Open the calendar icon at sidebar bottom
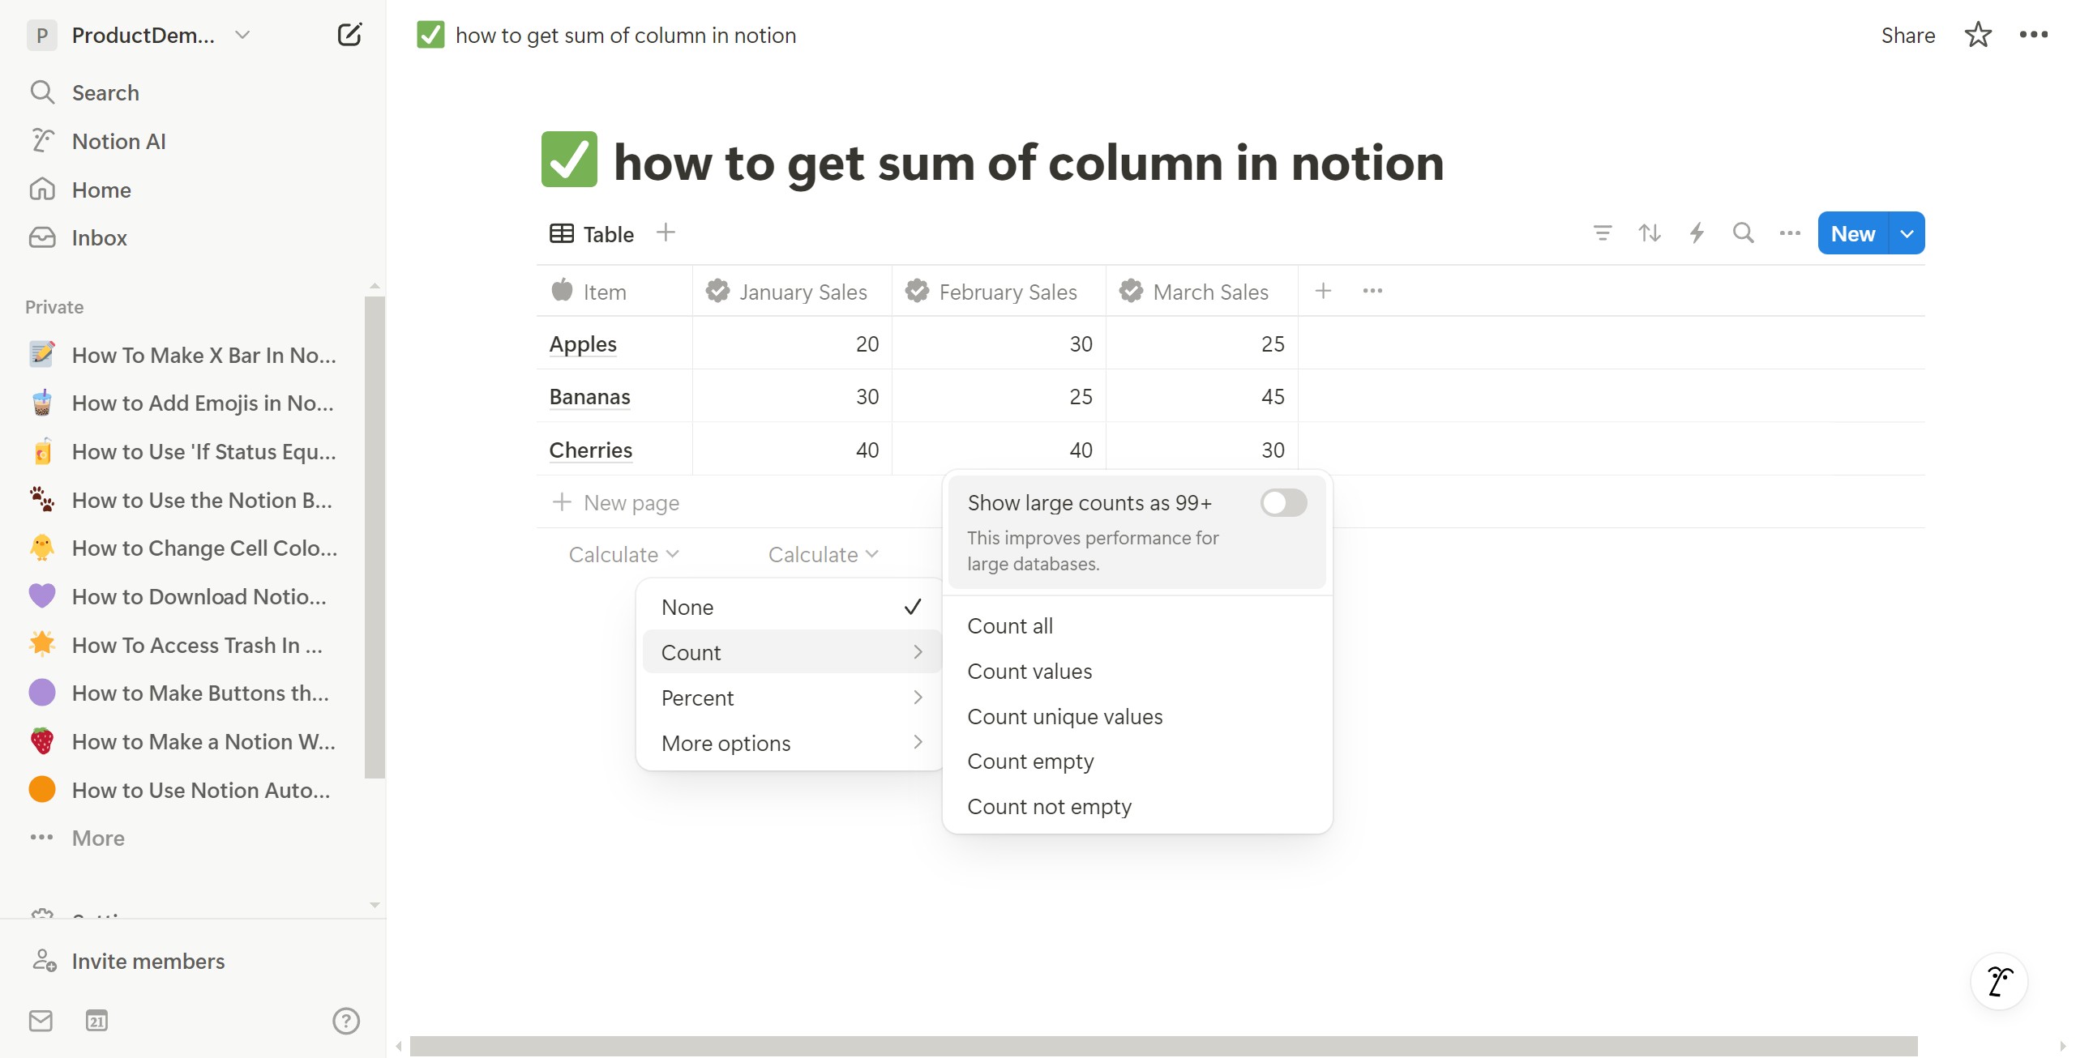The image size is (2076, 1058). (96, 1021)
